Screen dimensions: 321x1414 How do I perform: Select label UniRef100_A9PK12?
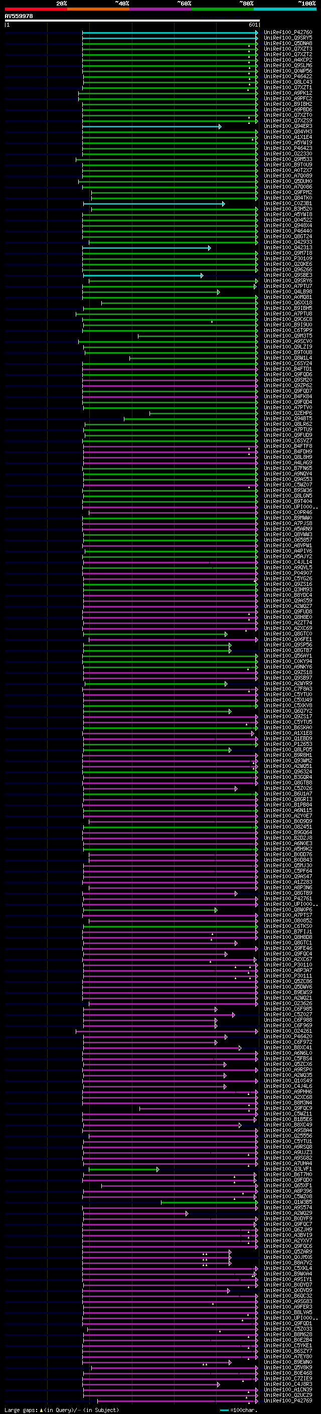coord(288,93)
